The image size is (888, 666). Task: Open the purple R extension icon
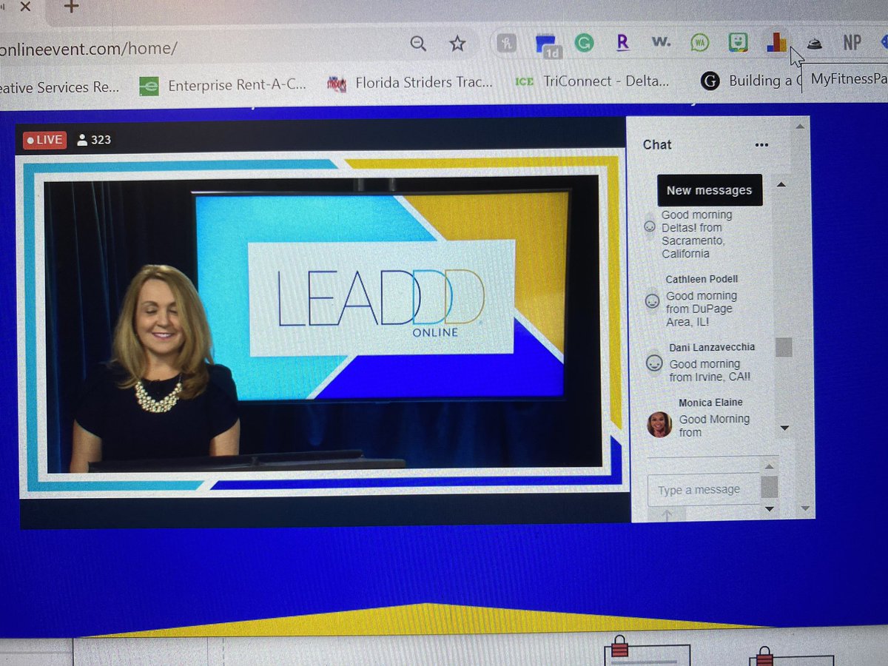click(x=622, y=43)
